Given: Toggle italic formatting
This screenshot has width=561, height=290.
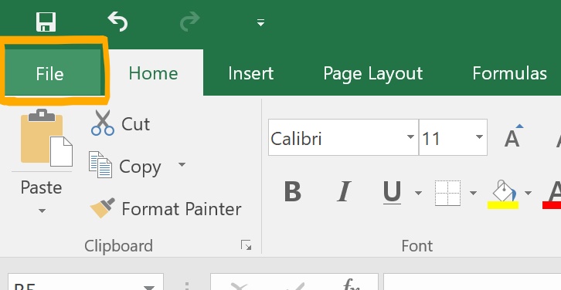Looking at the screenshot, I should click(x=344, y=192).
